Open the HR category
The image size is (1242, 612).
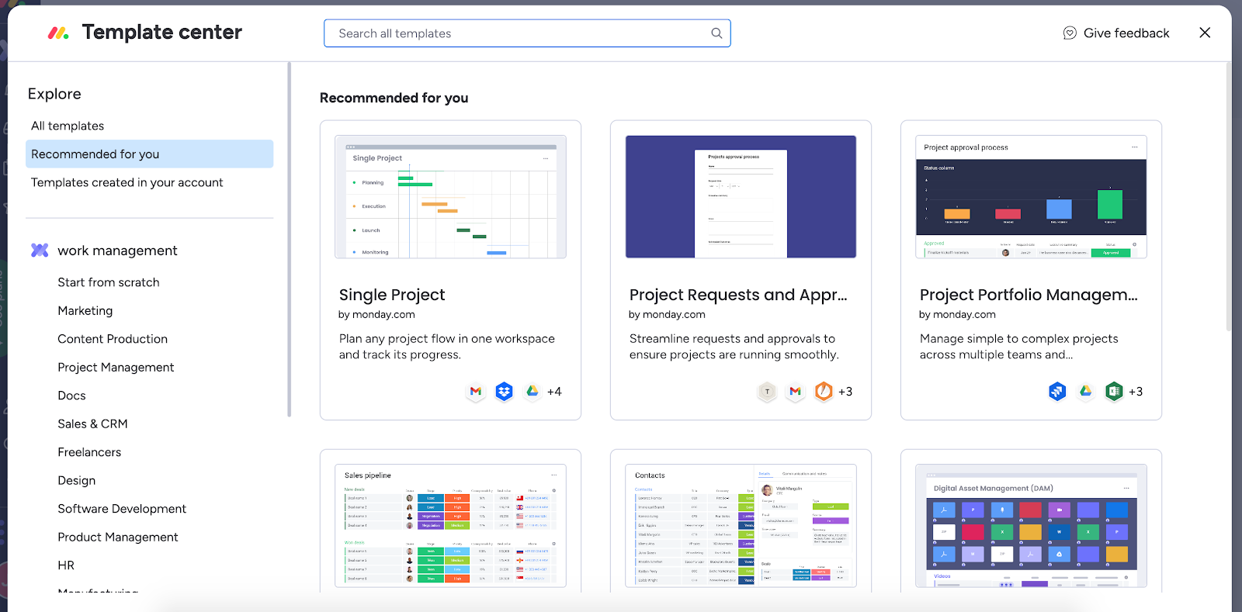pyautogui.click(x=66, y=565)
